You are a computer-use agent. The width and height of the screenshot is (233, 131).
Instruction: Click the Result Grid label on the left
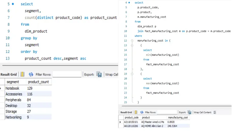click(x=9, y=74)
